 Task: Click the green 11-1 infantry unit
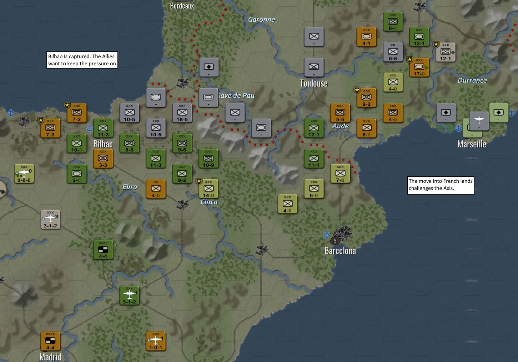click(314, 159)
